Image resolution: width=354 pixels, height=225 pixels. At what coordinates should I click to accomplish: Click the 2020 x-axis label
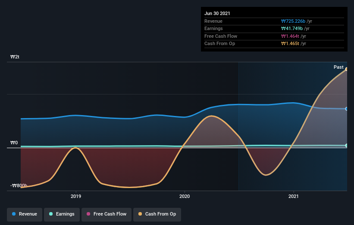[185, 196]
